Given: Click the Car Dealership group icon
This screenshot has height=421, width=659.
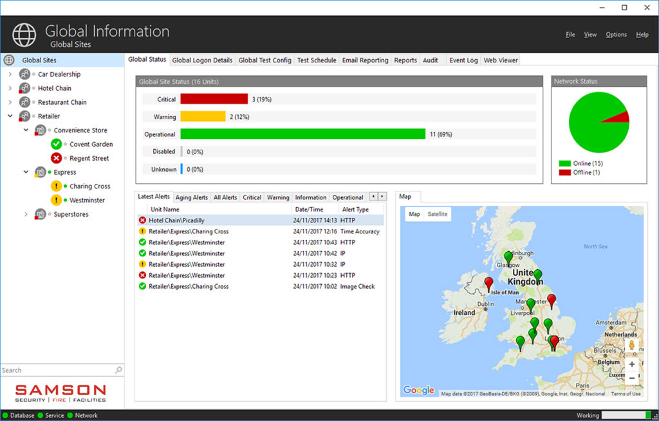Looking at the screenshot, I should click(x=25, y=75).
